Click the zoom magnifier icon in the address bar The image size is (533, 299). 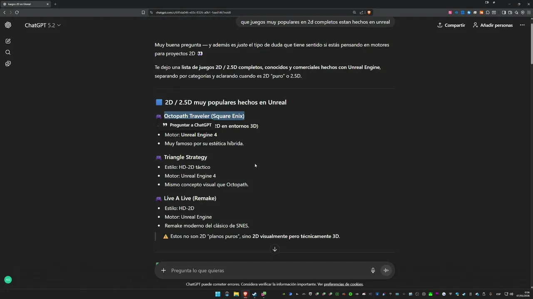354,12
